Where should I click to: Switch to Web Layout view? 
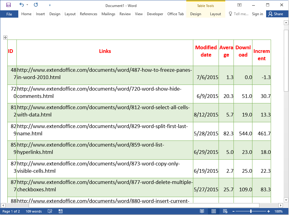tap(225, 211)
